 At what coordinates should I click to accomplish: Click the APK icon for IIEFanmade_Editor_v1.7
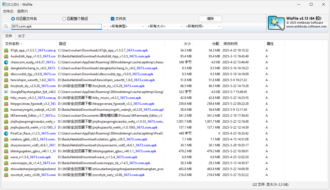[6, 116]
